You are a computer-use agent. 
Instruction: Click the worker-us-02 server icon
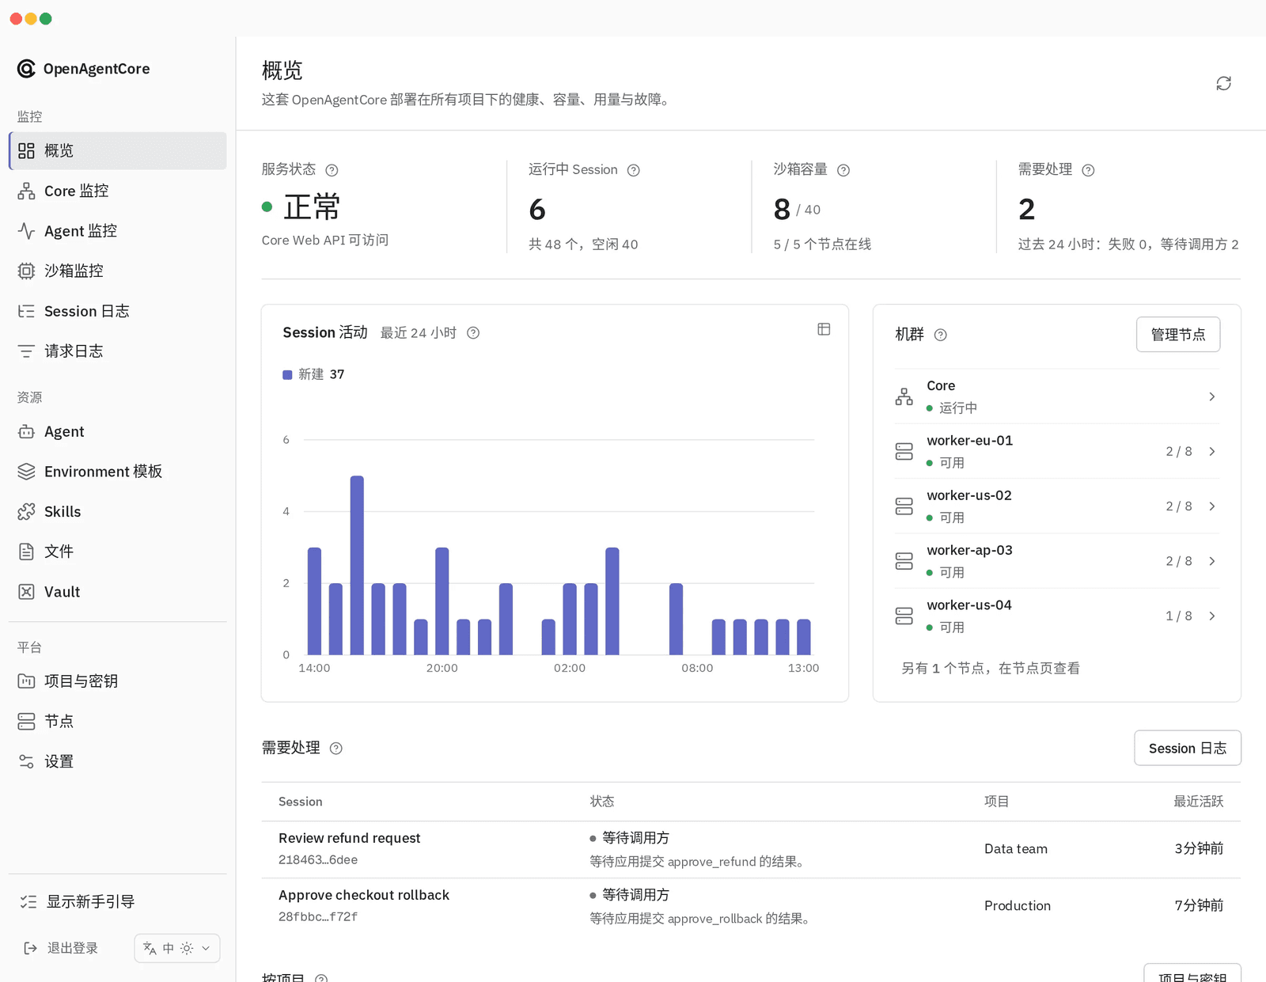pyautogui.click(x=904, y=506)
